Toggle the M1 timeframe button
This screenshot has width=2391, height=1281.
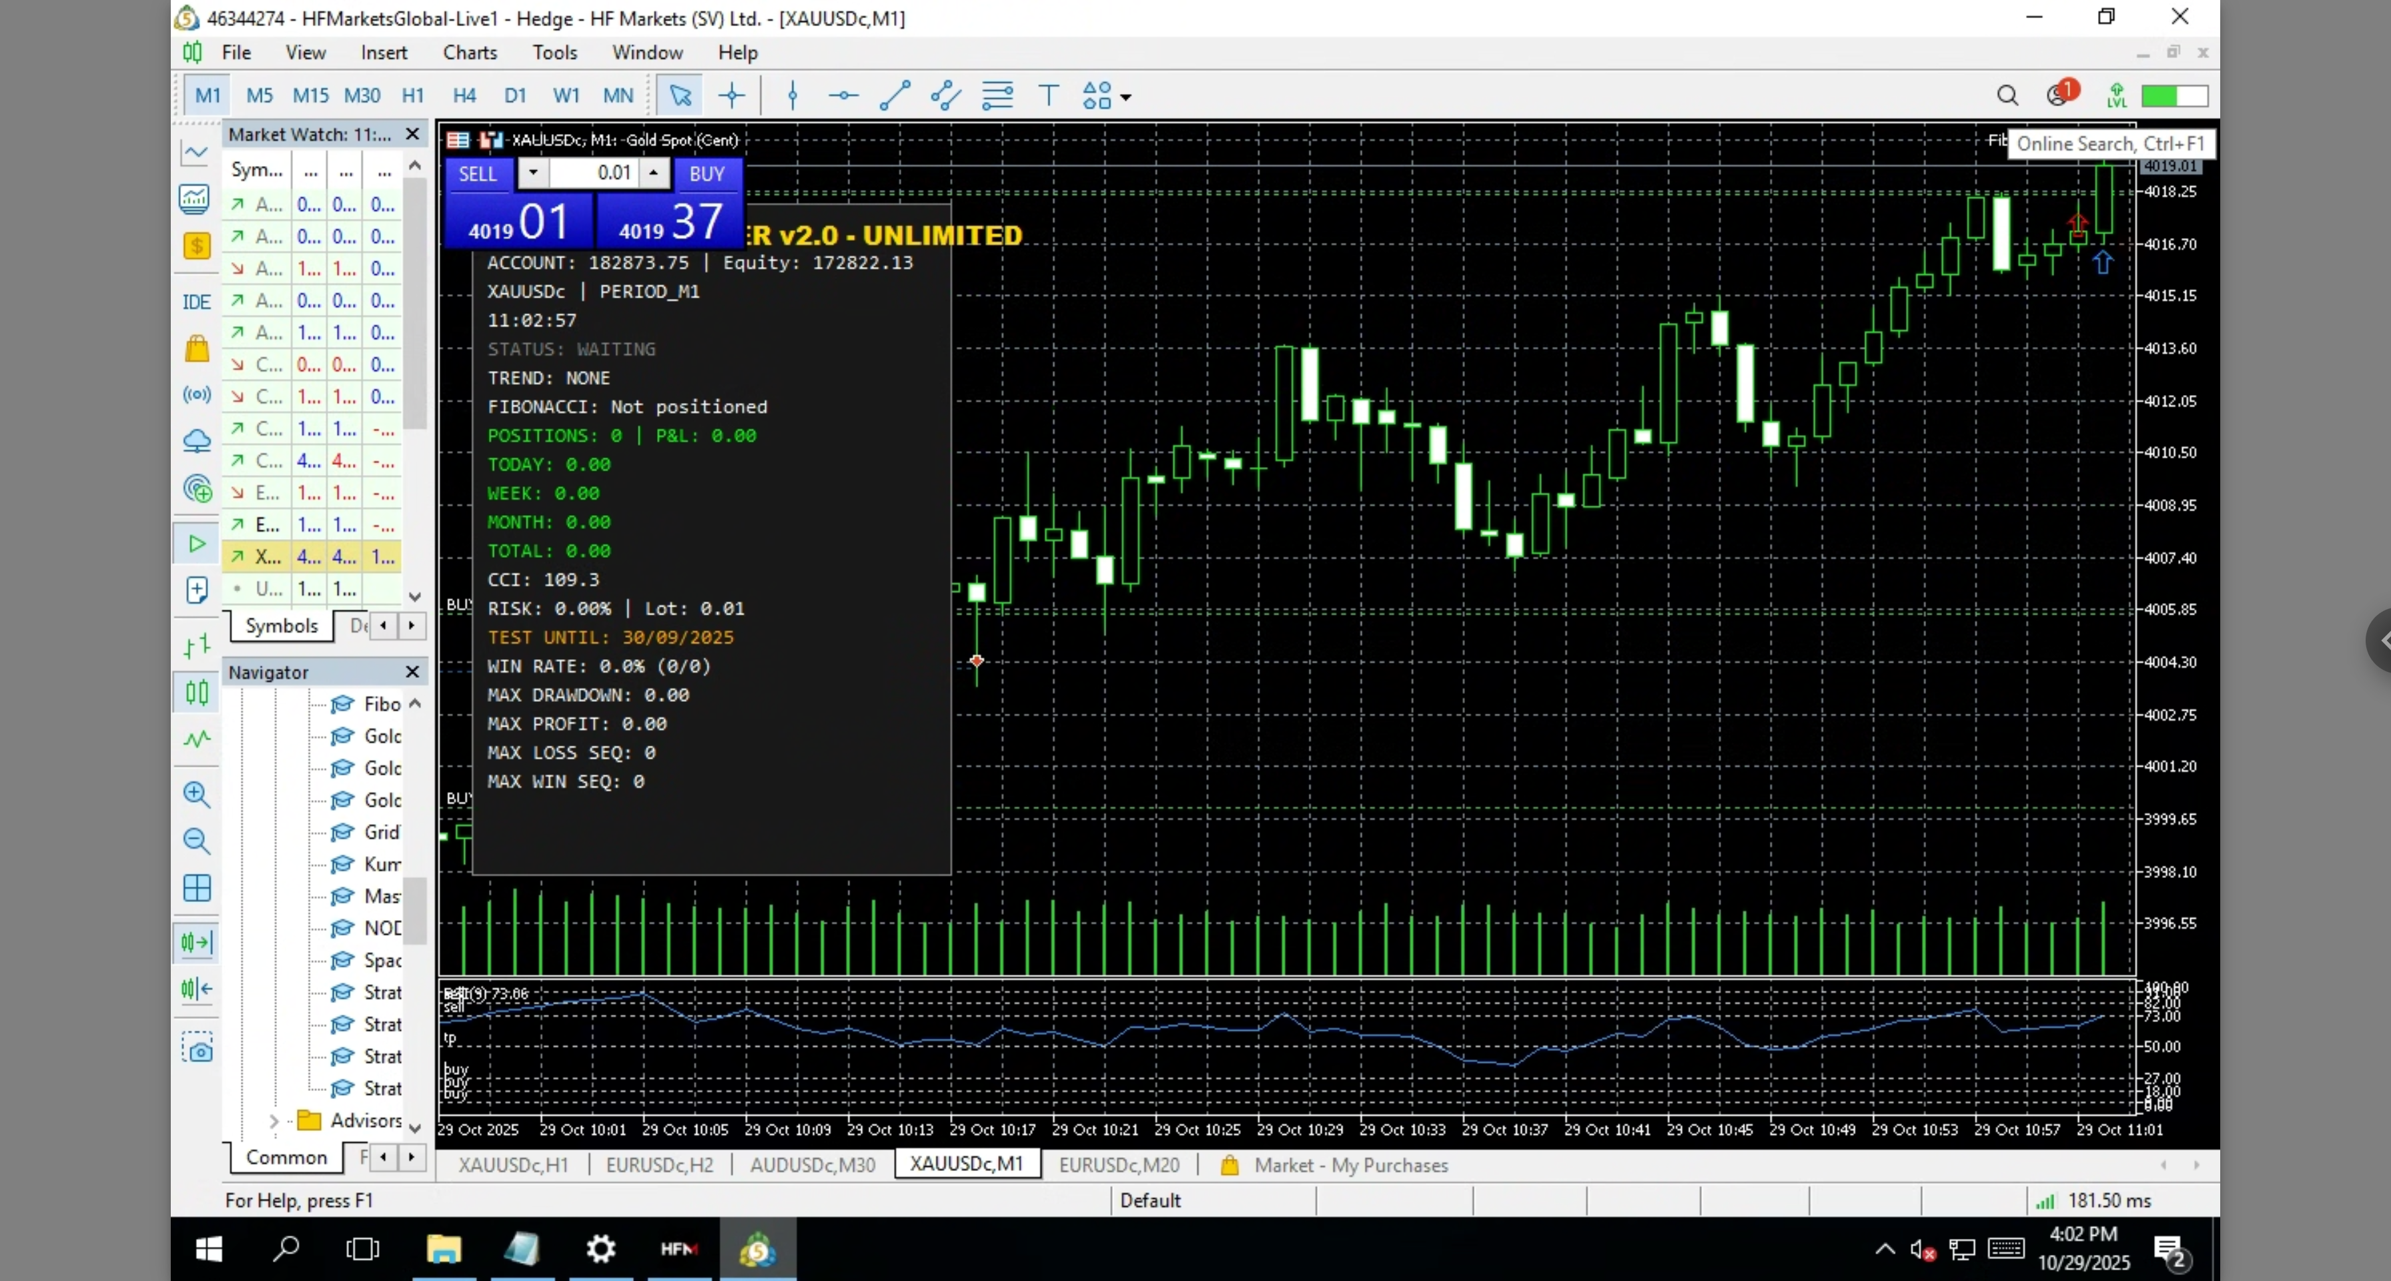coord(207,95)
